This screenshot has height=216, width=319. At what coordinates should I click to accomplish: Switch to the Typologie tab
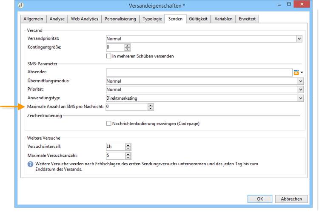pyautogui.click(x=152, y=19)
